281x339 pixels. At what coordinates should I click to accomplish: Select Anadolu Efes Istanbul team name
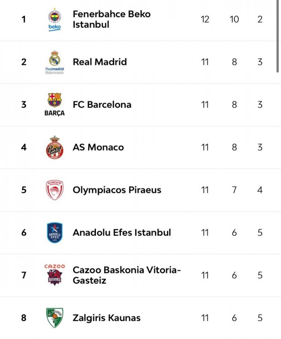point(122,232)
